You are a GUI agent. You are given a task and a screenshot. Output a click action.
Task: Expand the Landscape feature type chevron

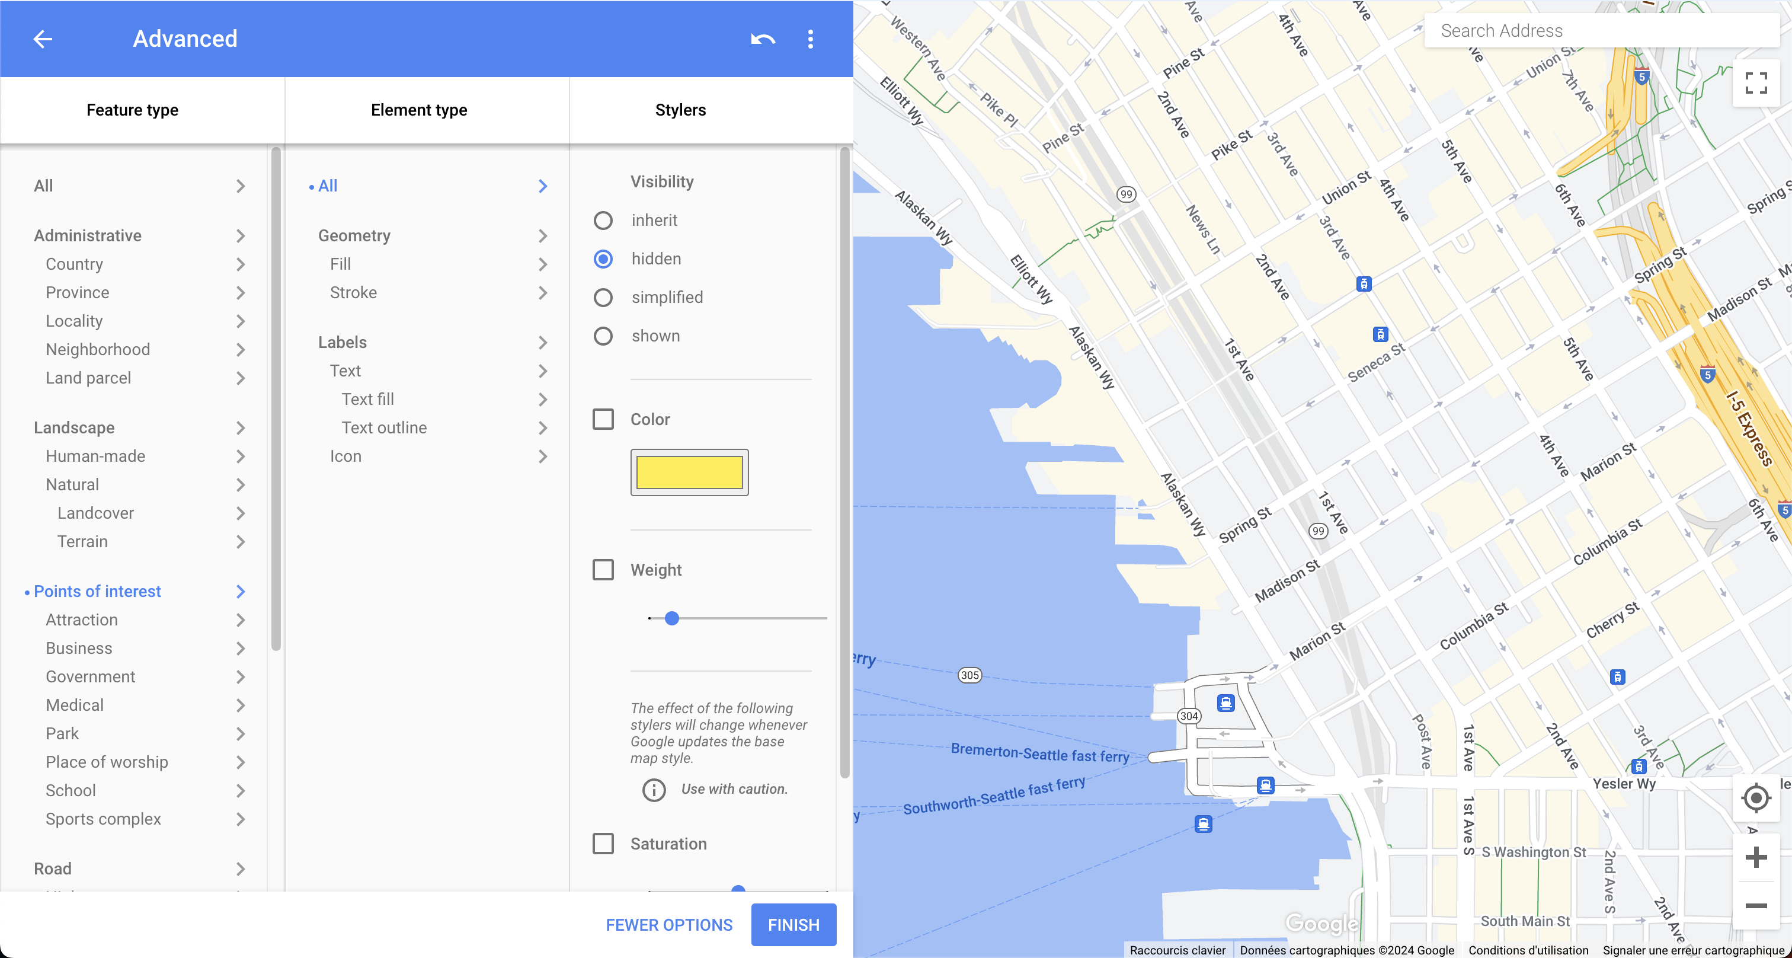[x=240, y=428]
